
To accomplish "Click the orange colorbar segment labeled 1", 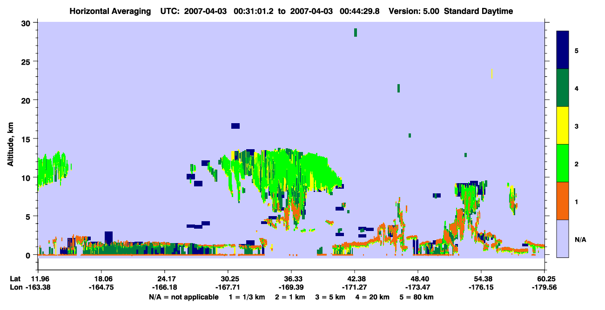I will point(563,201).
